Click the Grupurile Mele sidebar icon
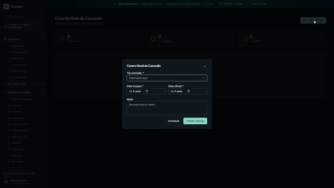 [x=9, y=65]
